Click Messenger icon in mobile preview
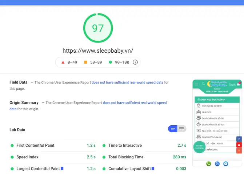This screenshot has width=244, height=174. 226,164
